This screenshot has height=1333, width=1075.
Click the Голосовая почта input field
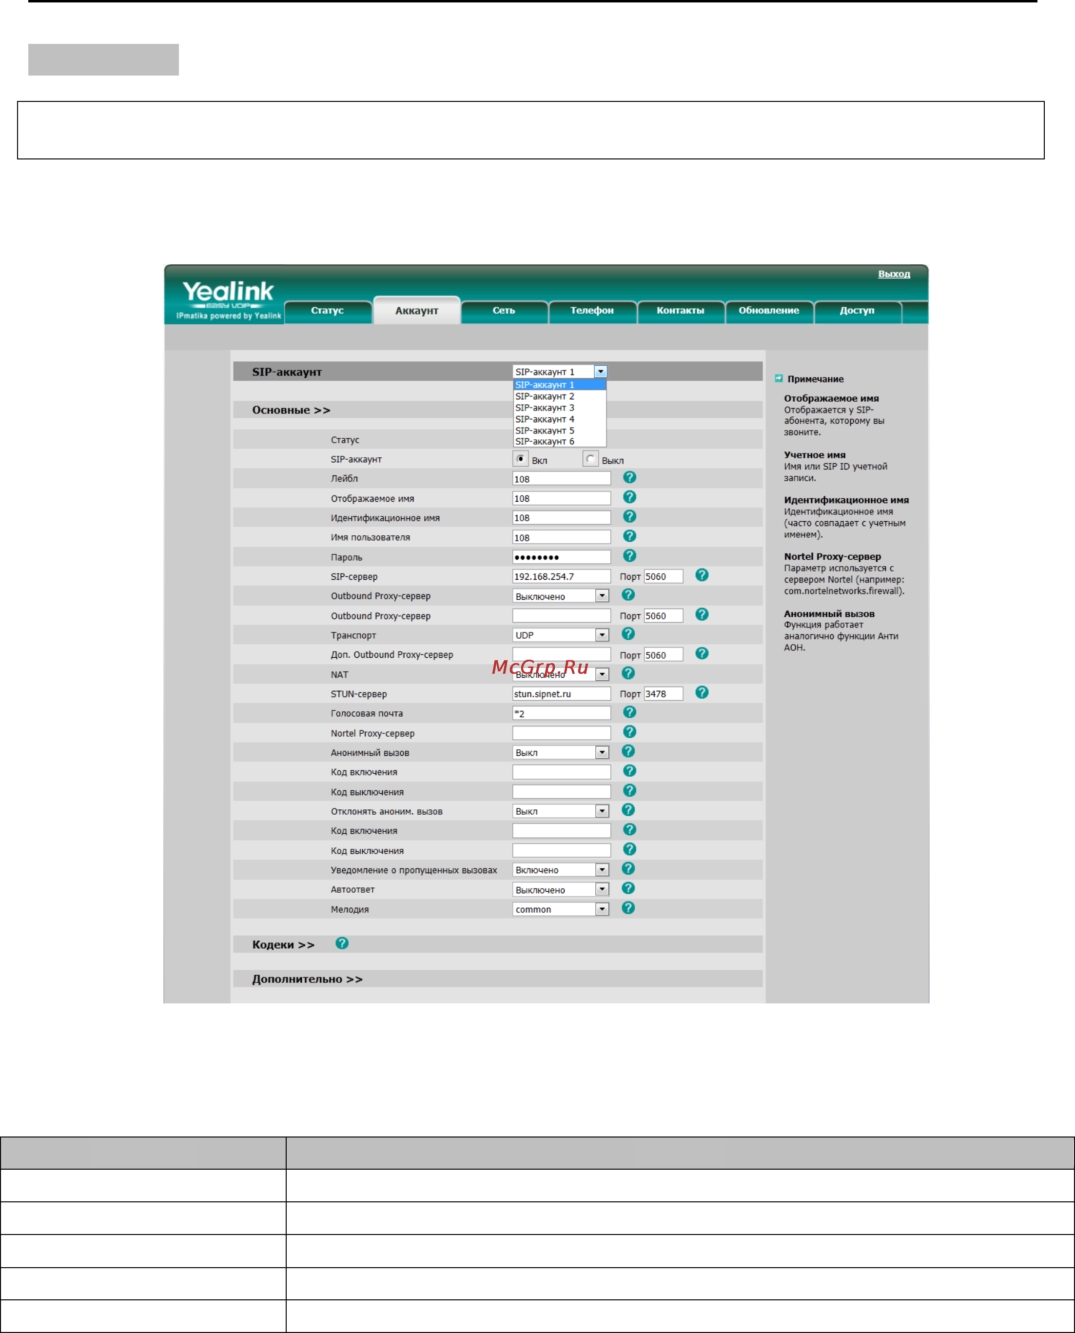click(562, 714)
